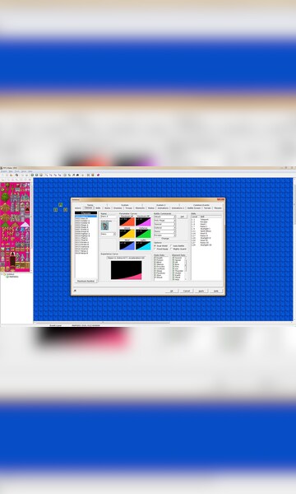Image resolution: width=296 pixels, height=494 pixels.
Task: Click the Maximum Number button
Action: pyautogui.click(x=86, y=281)
